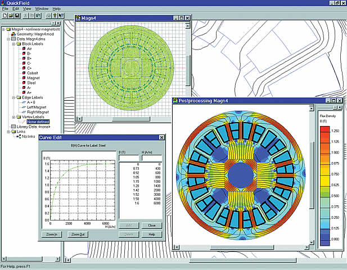347x270 pixels.
Task: Click the dark blue 0.000 color band in legend
Action: 325,240
